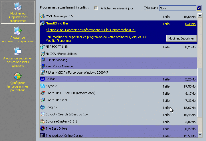Select SmartFTP Client entry text
The height and width of the screenshot is (141, 206).
tap(56, 100)
